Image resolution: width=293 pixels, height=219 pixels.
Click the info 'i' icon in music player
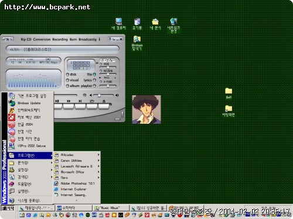click(x=100, y=39)
